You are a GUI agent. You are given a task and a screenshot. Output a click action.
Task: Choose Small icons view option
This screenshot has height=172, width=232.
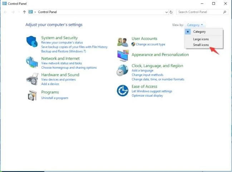coord(204,45)
